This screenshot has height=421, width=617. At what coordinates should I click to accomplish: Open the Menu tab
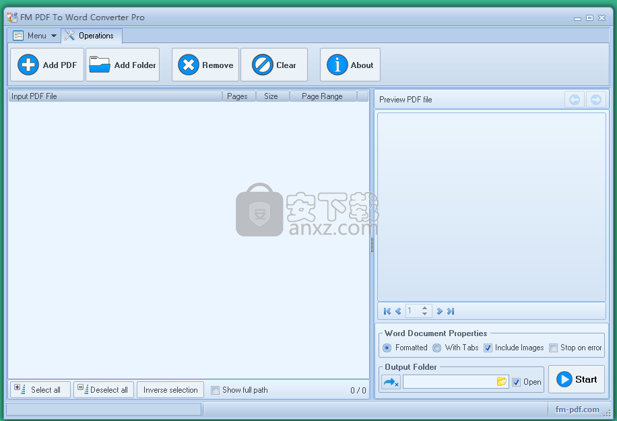[34, 36]
